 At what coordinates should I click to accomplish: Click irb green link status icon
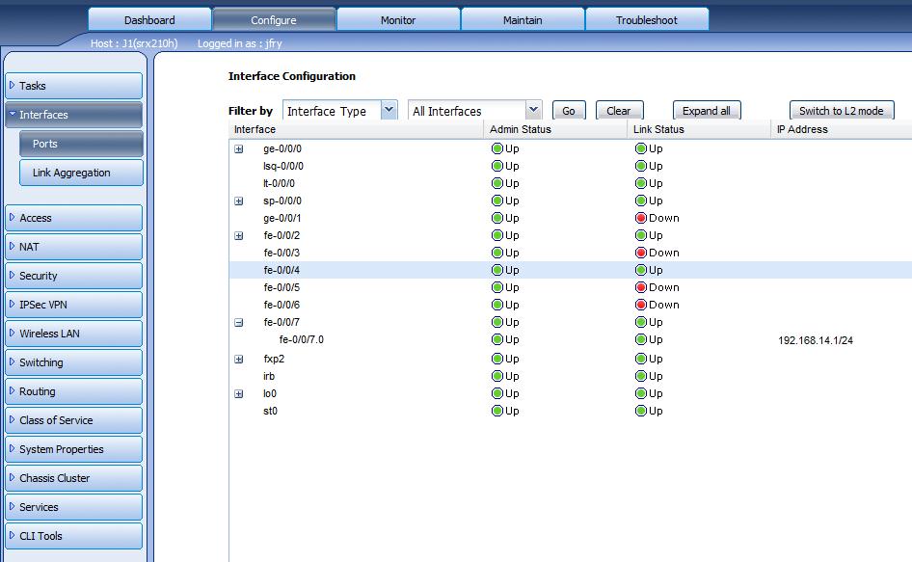(641, 376)
